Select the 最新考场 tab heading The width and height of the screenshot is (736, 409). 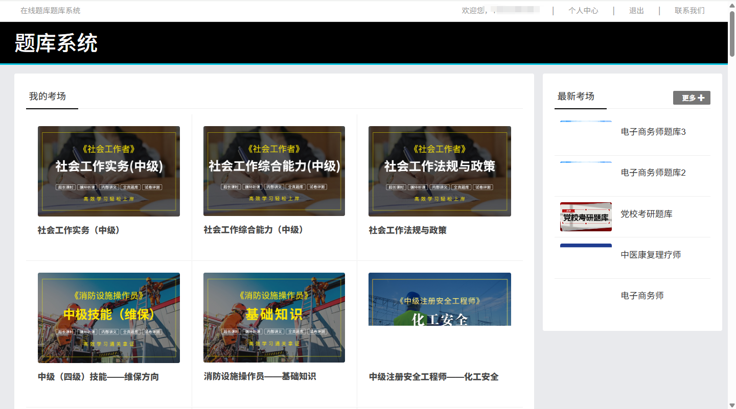(x=576, y=97)
